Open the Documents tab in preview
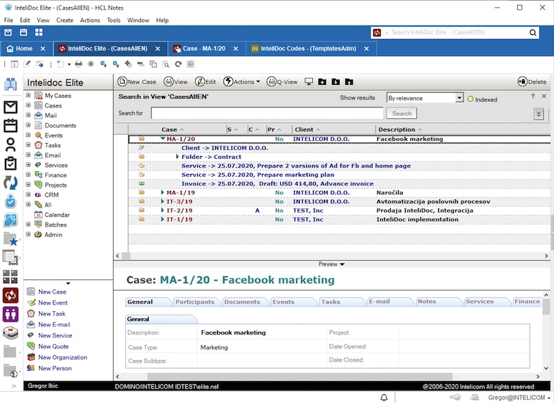Screen dimensions: 554x403 tap(242, 302)
